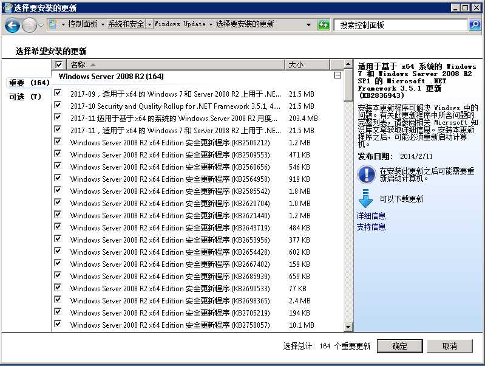Screen dimensions: 485x366
Task: Open the 详细信息 link
Action: coord(371,216)
